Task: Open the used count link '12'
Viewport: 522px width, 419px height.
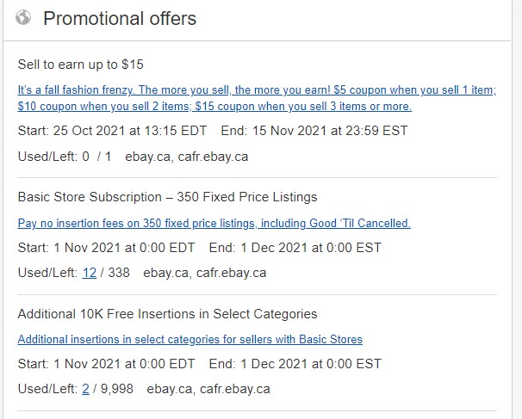Action: point(89,273)
